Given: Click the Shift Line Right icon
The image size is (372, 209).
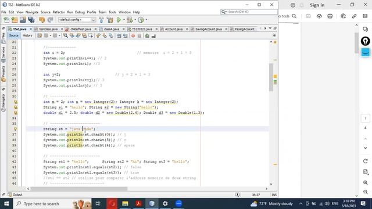Looking at the screenshot, I should point(125,36).
